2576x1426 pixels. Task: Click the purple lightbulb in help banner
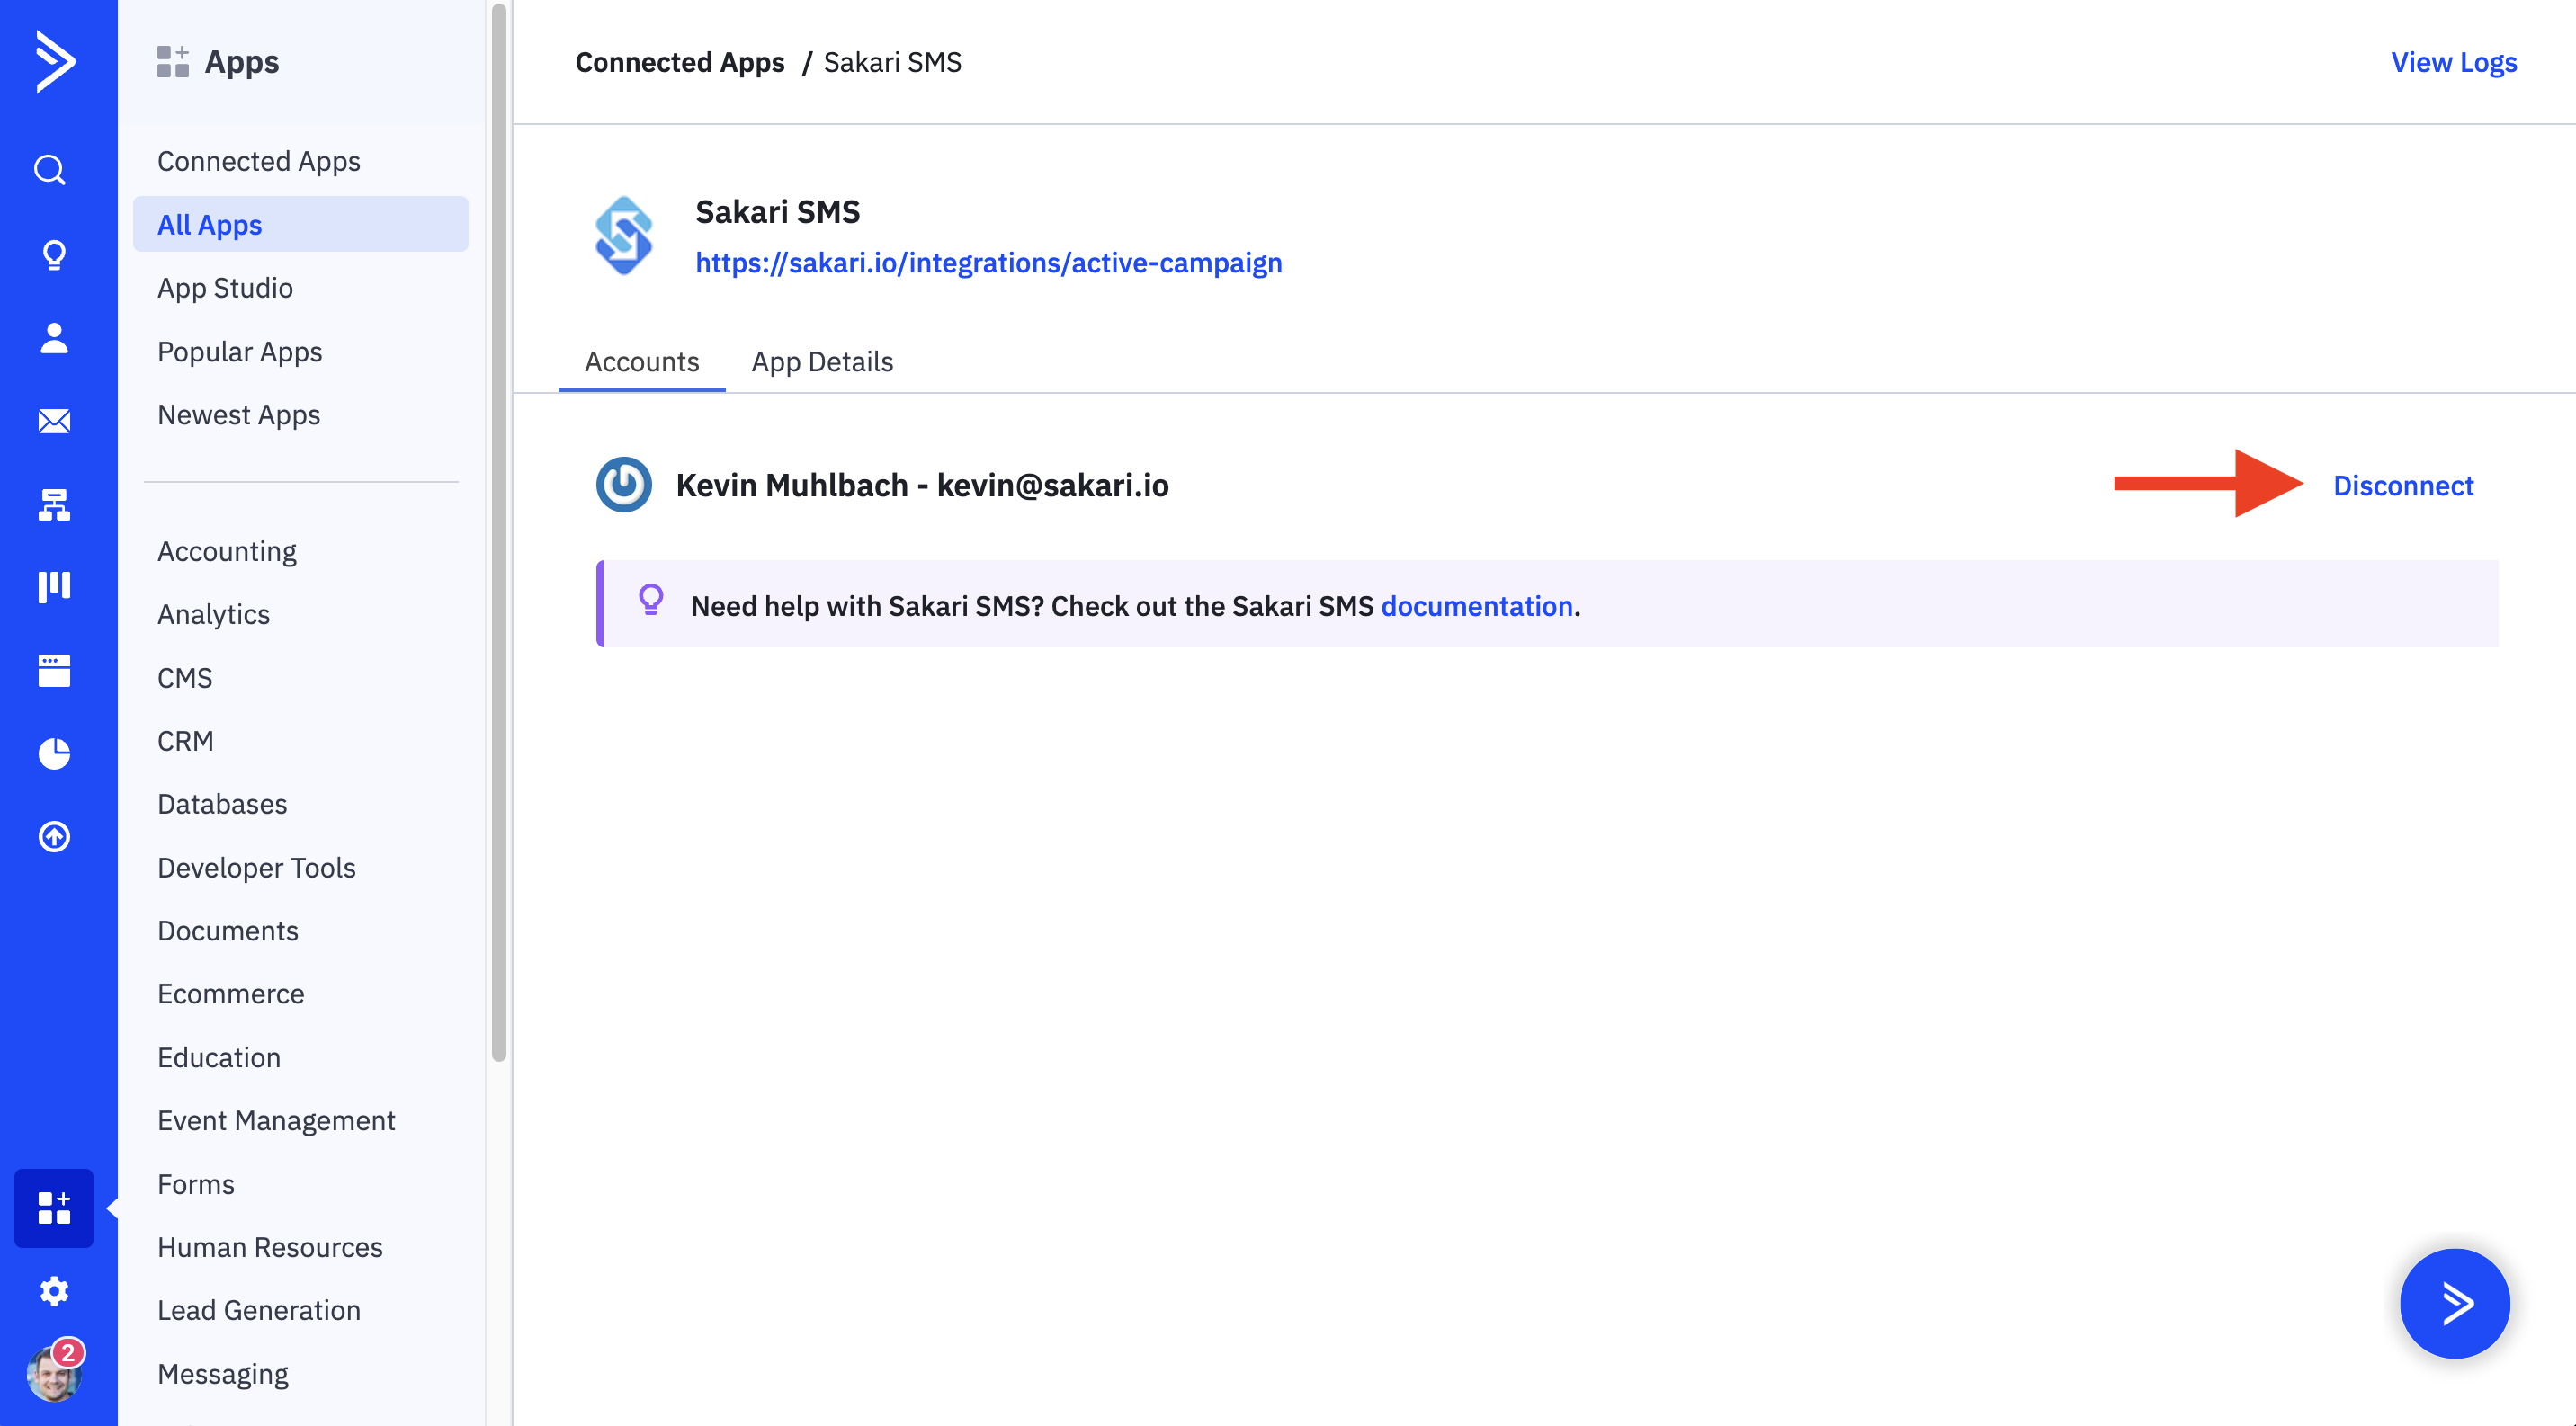pos(651,600)
